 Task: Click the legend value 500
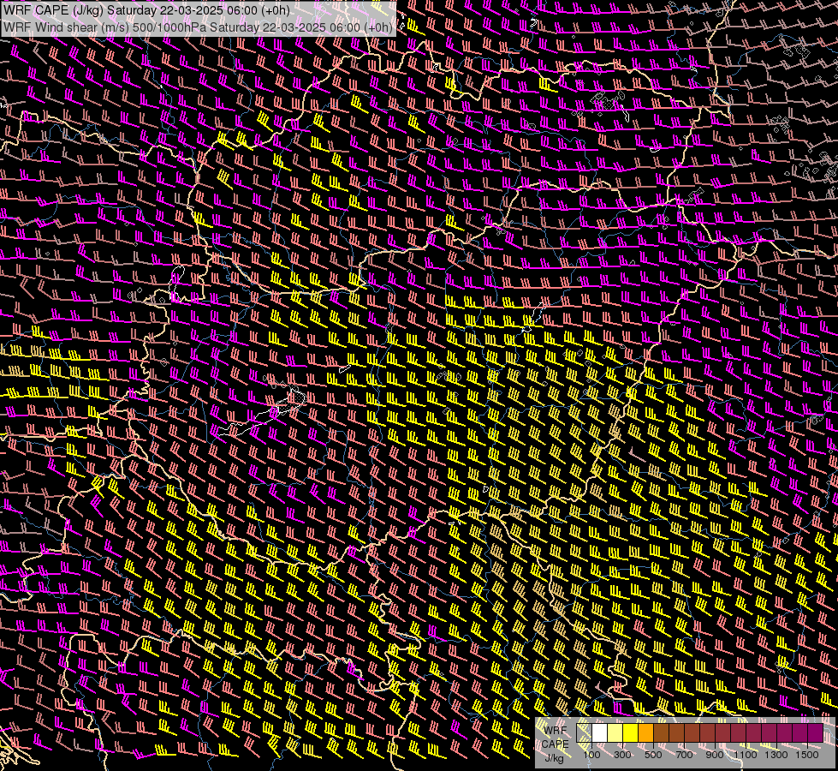(653, 755)
